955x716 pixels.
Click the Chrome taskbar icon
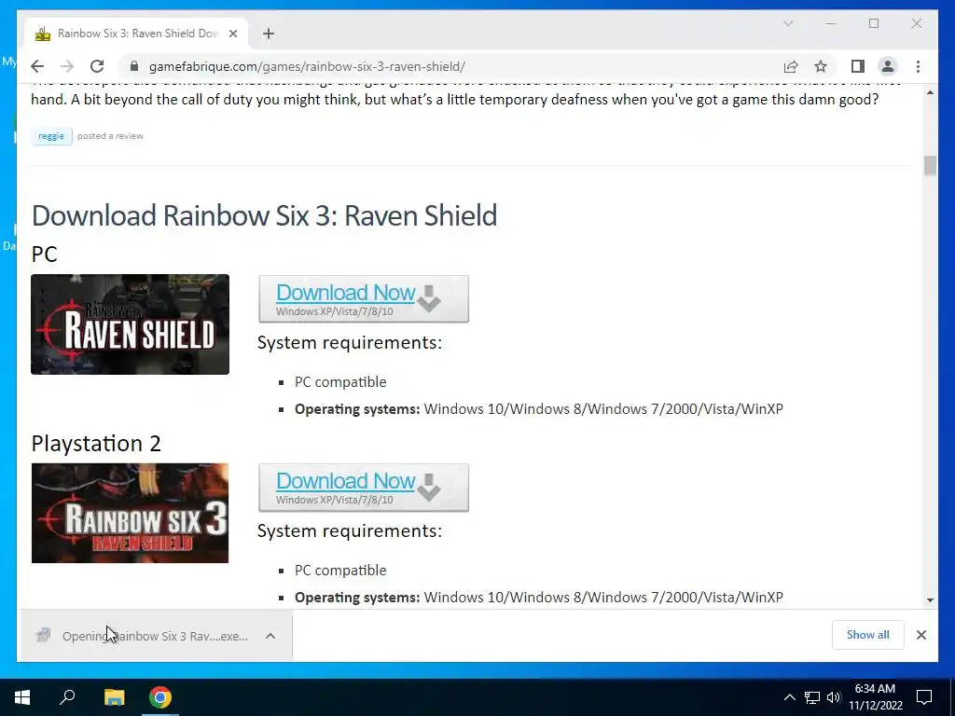coord(160,697)
